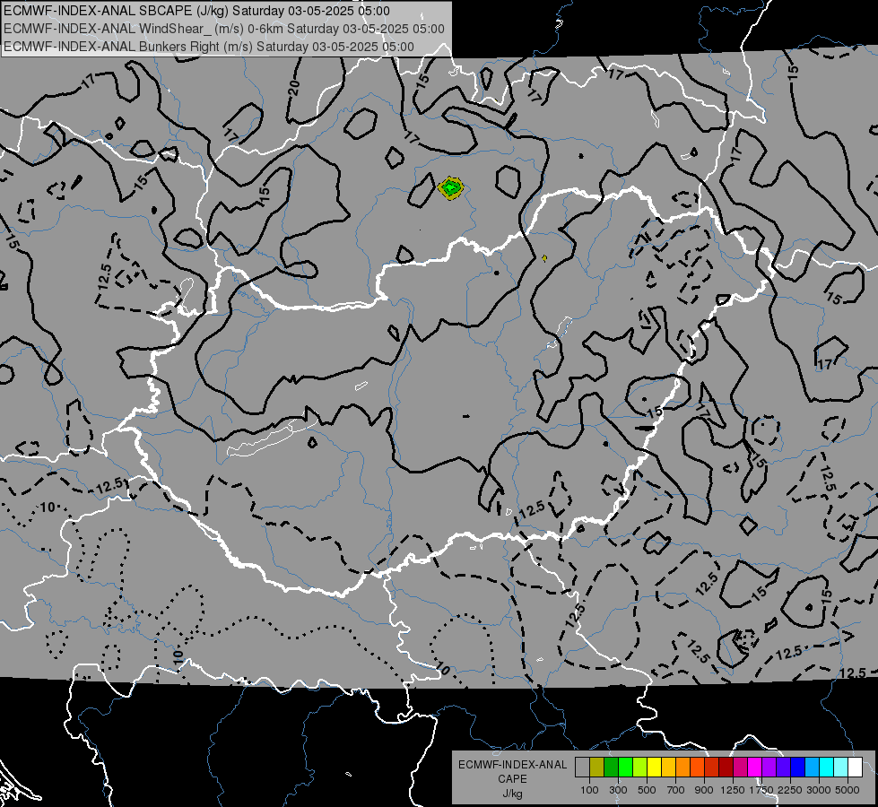Image resolution: width=878 pixels, height=807 pixels.
Task: Select the bright green legend swatch
Action: pyautogui.click(x=625, y=767)
